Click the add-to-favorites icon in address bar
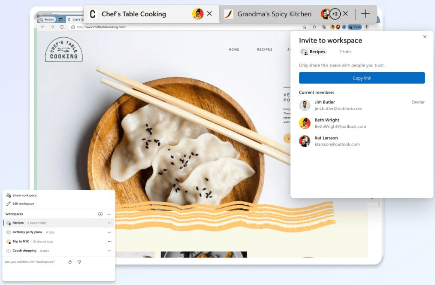435x285 pixels. click(305, 27)
